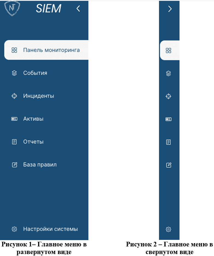Image resolution: width=214 pixels, height=256 pixels.
Task: Open База правил section
Action: pos(46,165)
